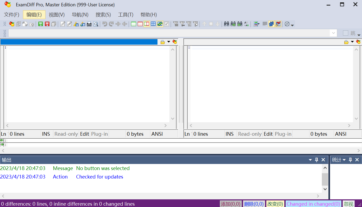Open the right pane file history dropdown
This screenshot has height=207, width=362.
pyautogui.click(x=352, y=42)
